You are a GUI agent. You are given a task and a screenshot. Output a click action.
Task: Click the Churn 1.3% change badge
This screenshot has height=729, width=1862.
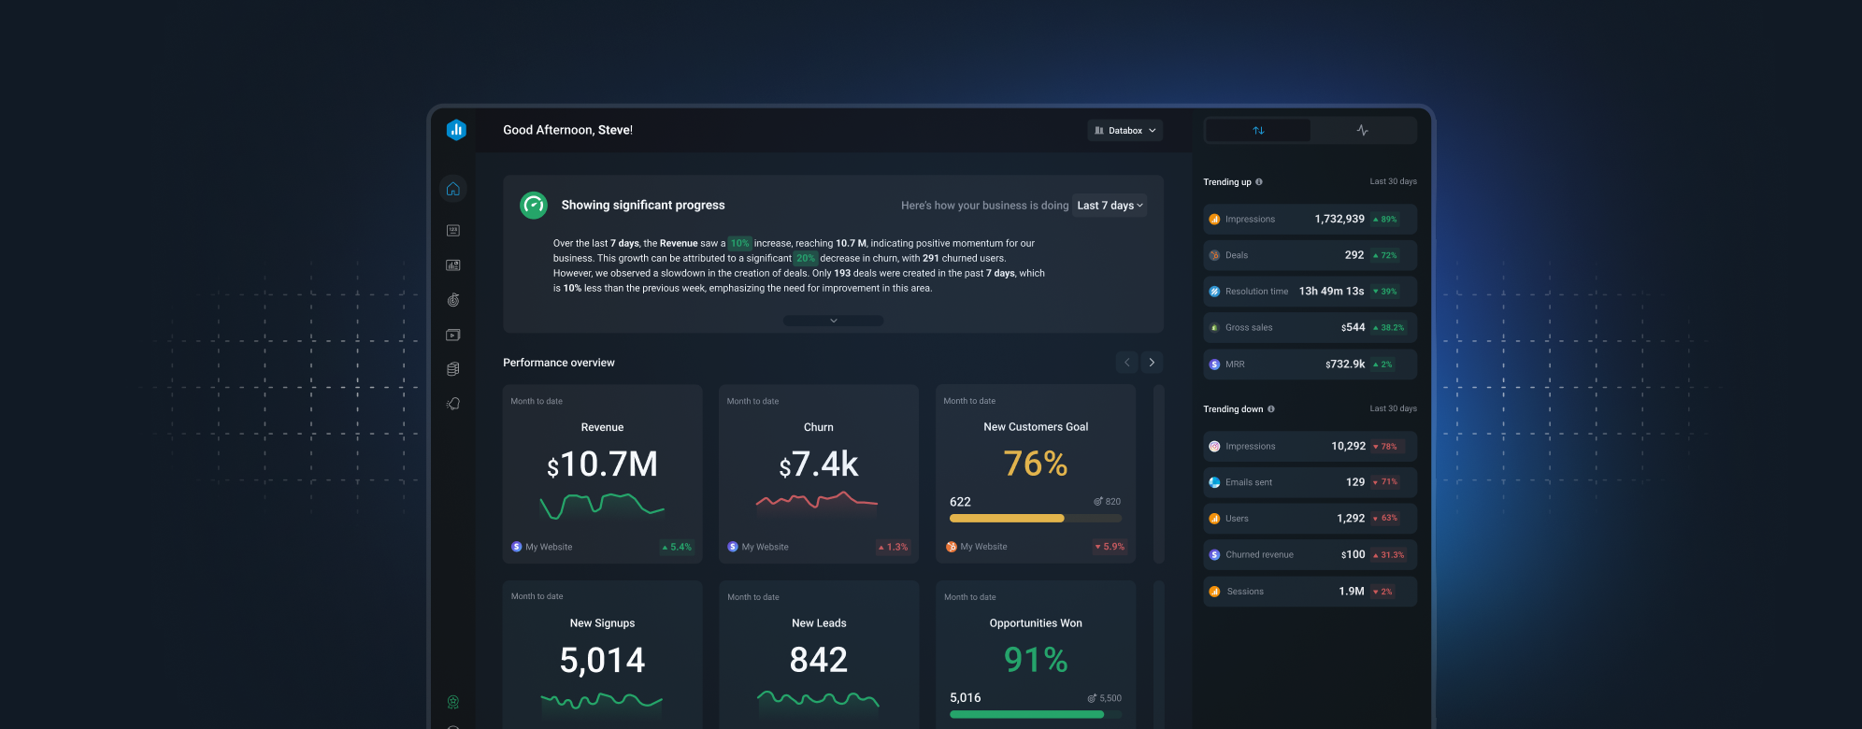click(893, 548)
